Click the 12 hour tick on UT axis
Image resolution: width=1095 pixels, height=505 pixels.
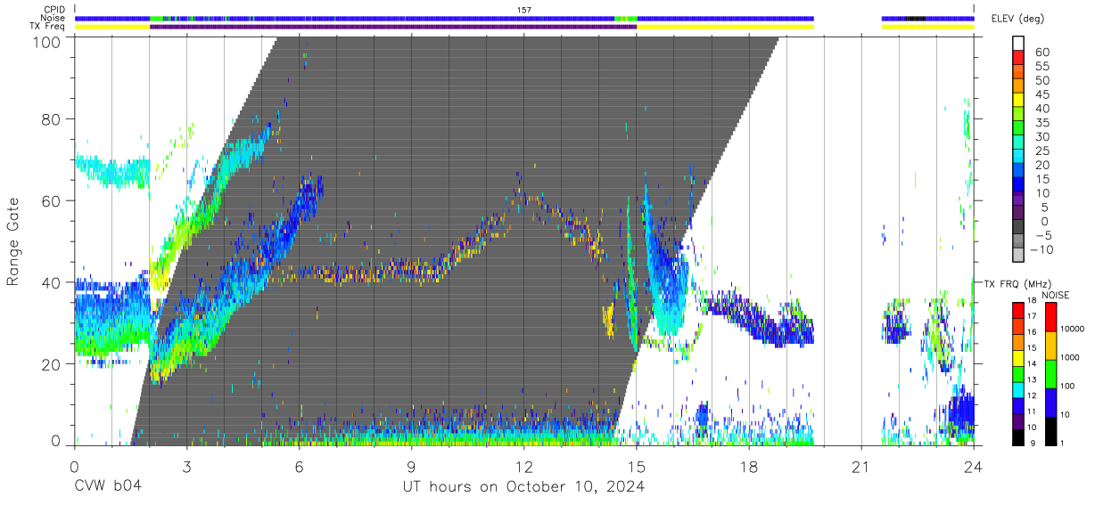[523, 466]
